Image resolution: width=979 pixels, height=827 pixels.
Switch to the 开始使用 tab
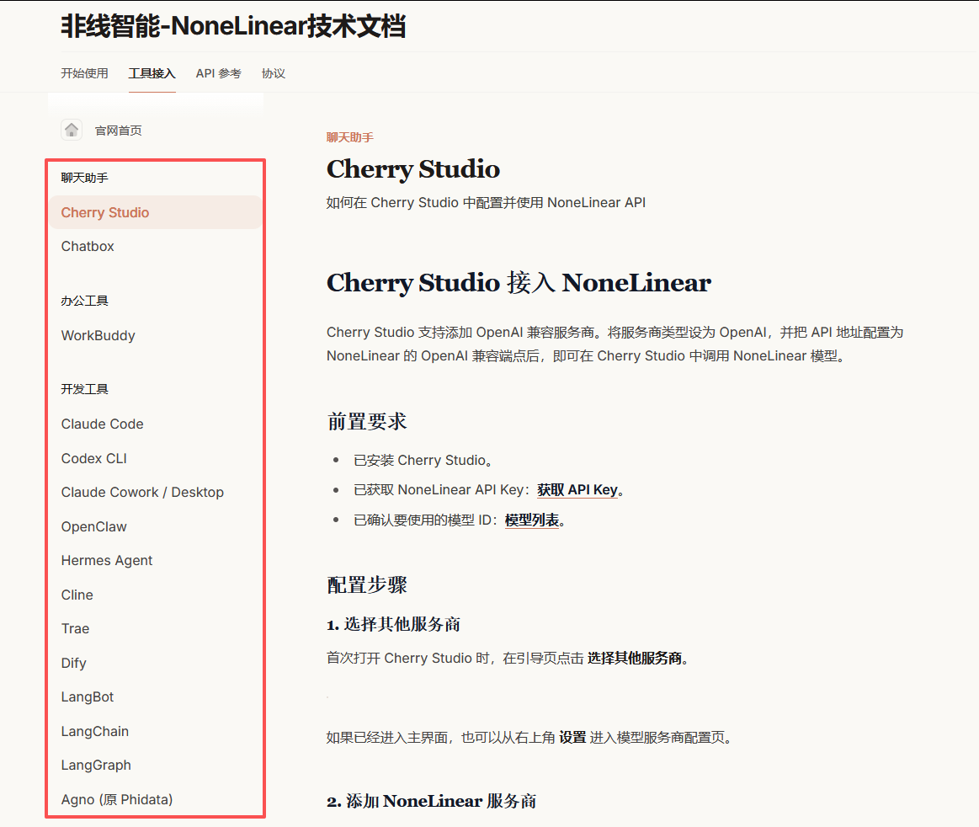click(x=84, y=73)
